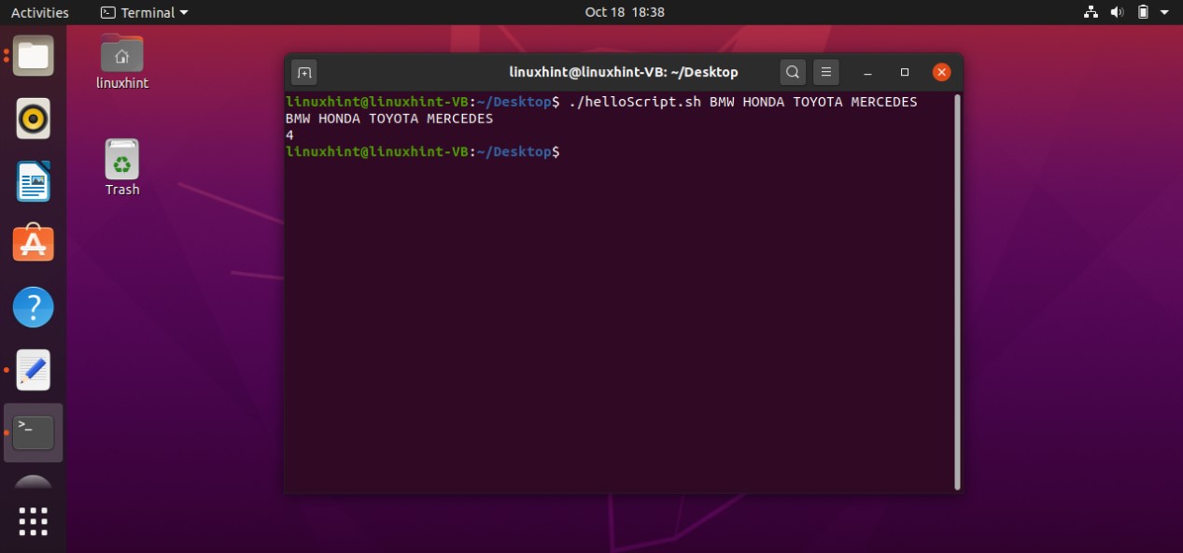Open the Help app in dock
The height and width of the screenshot is (553, 1183).
34,306
